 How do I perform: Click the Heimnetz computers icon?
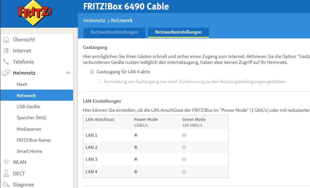(6, 73)
